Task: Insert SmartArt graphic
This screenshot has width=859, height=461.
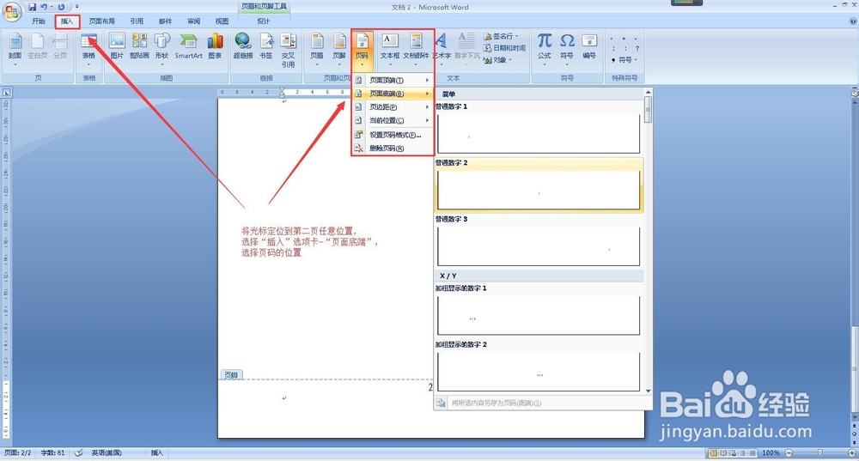Action: point(188,46)
